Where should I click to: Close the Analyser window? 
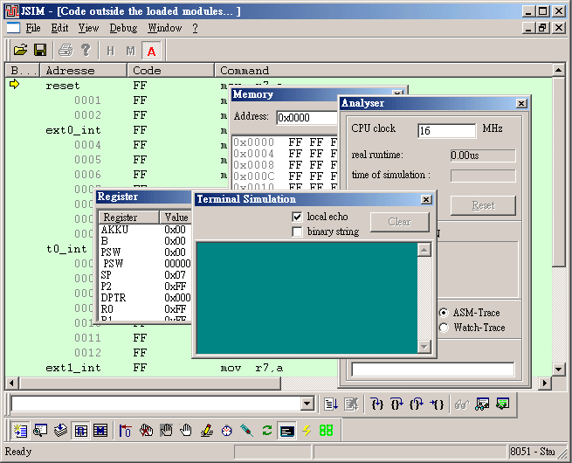[x=521, y=104]
